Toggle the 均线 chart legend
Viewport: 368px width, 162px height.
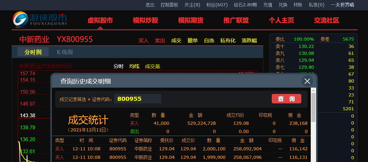point(134,66)
